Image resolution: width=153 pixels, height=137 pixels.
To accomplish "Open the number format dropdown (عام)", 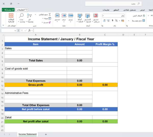I will 113,16.
